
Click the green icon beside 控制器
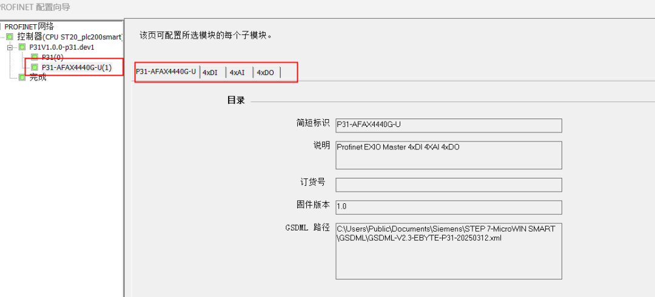pyautogui.click(x=10, y=37)
